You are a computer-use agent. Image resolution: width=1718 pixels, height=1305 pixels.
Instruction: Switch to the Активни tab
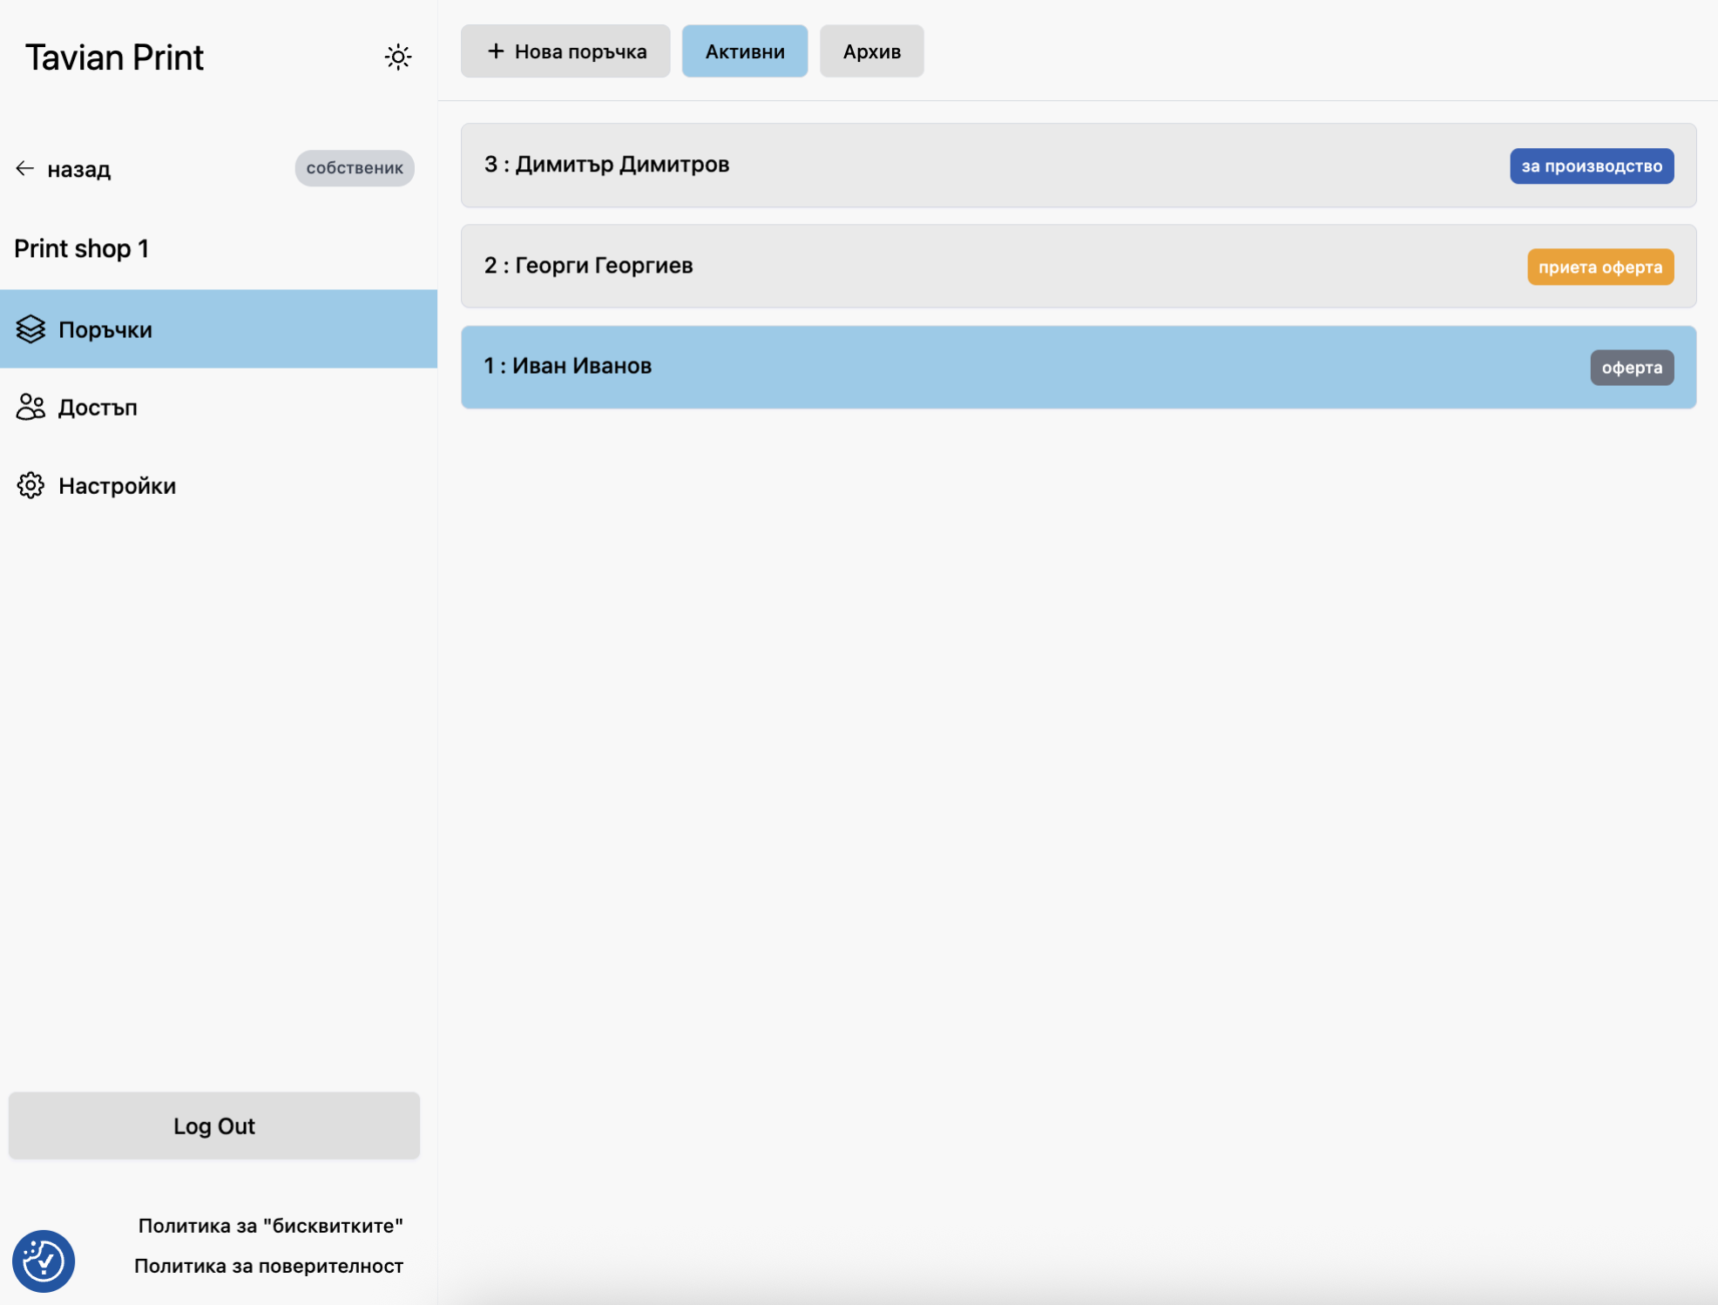pos(744,51)
